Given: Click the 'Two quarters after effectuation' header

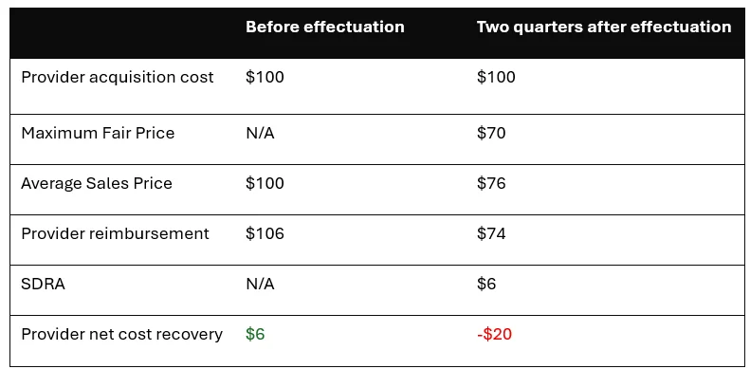Looking at the screenshot, I should pyautogui.click(x=604, y=27).
